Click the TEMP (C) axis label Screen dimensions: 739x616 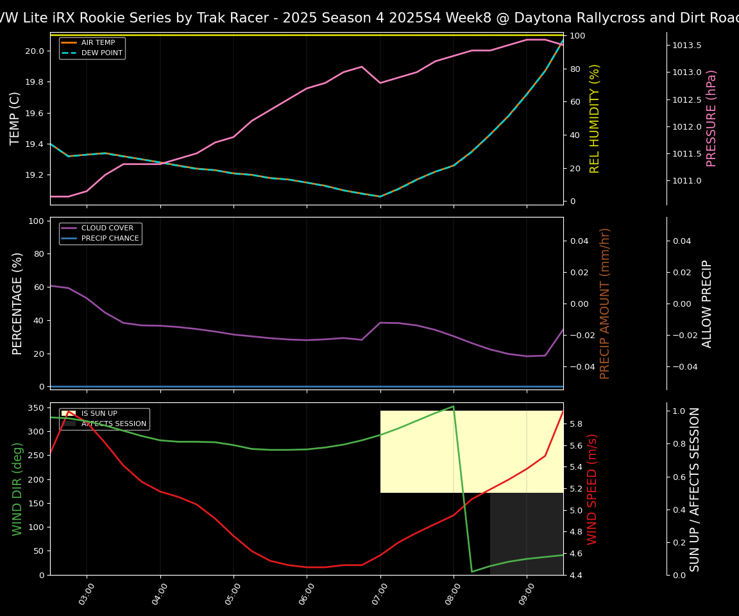17,119
